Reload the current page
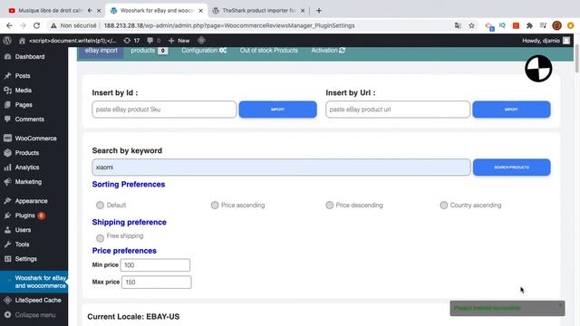The width and height of the screenshot is (580, 326). click(36, 25)
